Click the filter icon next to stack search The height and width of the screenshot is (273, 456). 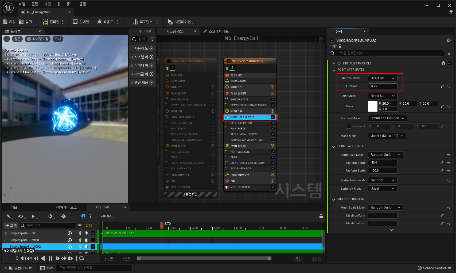449,53
